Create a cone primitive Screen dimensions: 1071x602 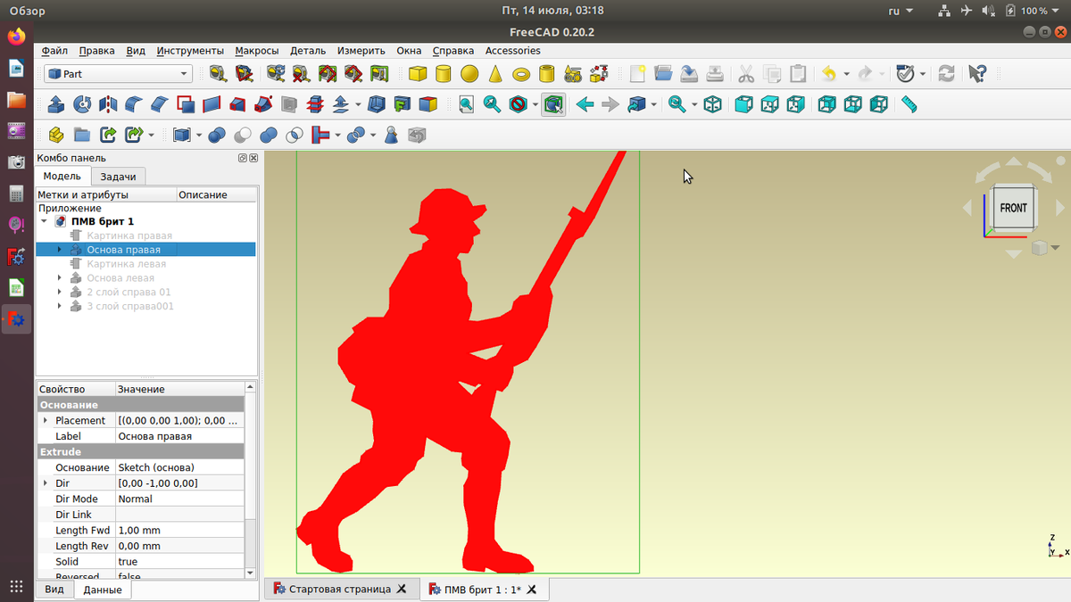tap(495, 74)
